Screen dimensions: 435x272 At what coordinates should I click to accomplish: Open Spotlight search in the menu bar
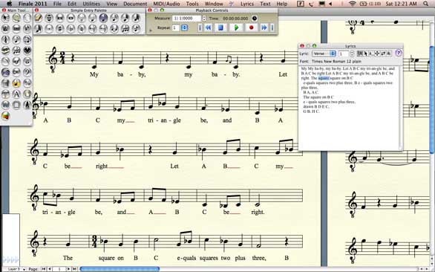point(425,4)
